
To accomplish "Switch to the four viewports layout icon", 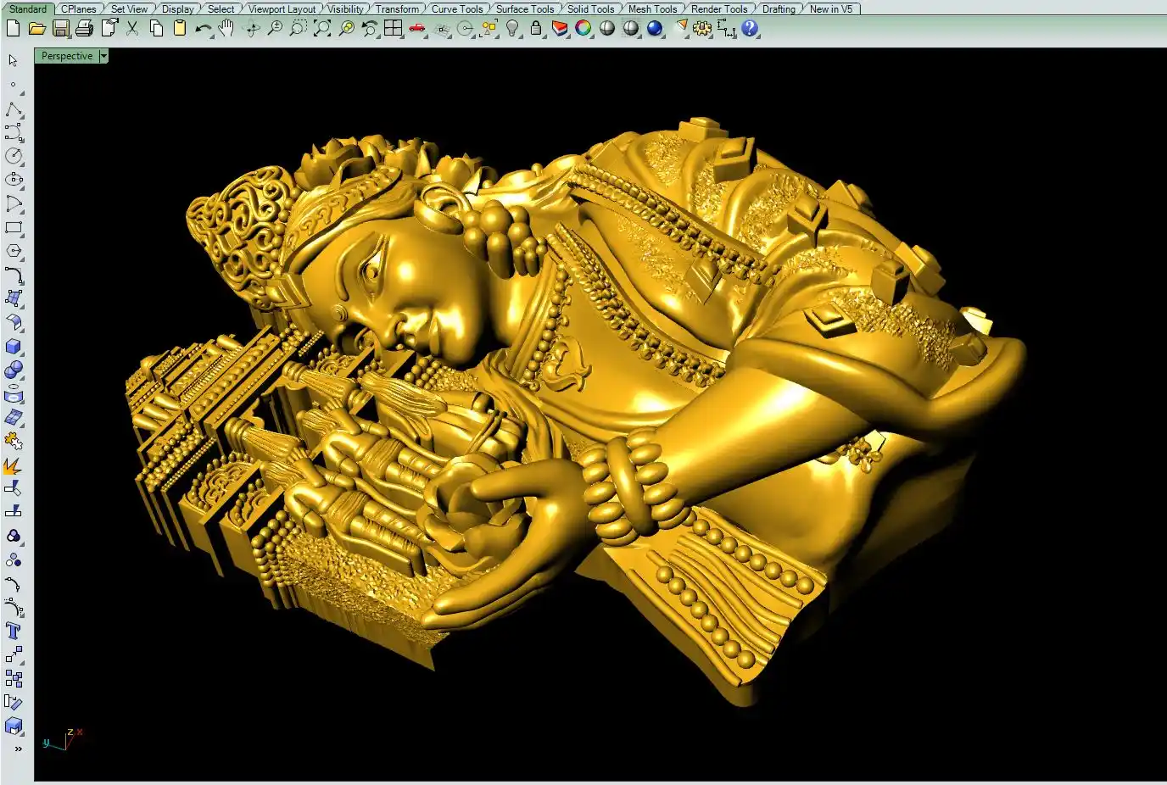I will [x=393, y=28].
